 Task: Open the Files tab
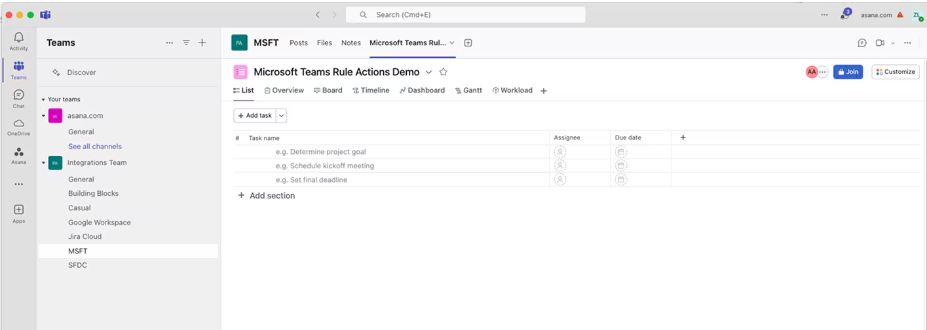(324, 43)
